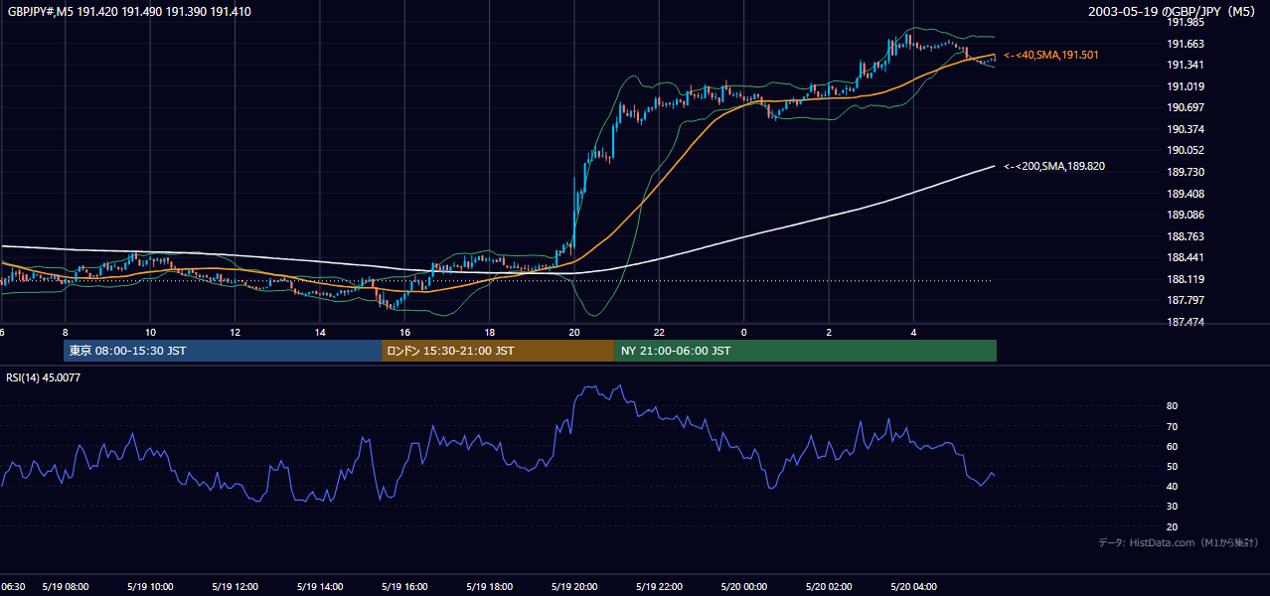Click price level 191.985 on the axis
Screen dimensions: 1270x596
click(x=1186, y=22)
